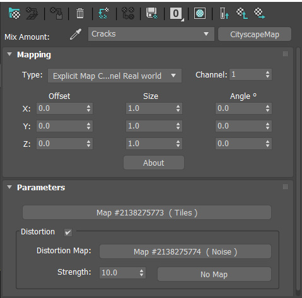
Task: Pick material with the eyedropper tool
Action: 76,34
